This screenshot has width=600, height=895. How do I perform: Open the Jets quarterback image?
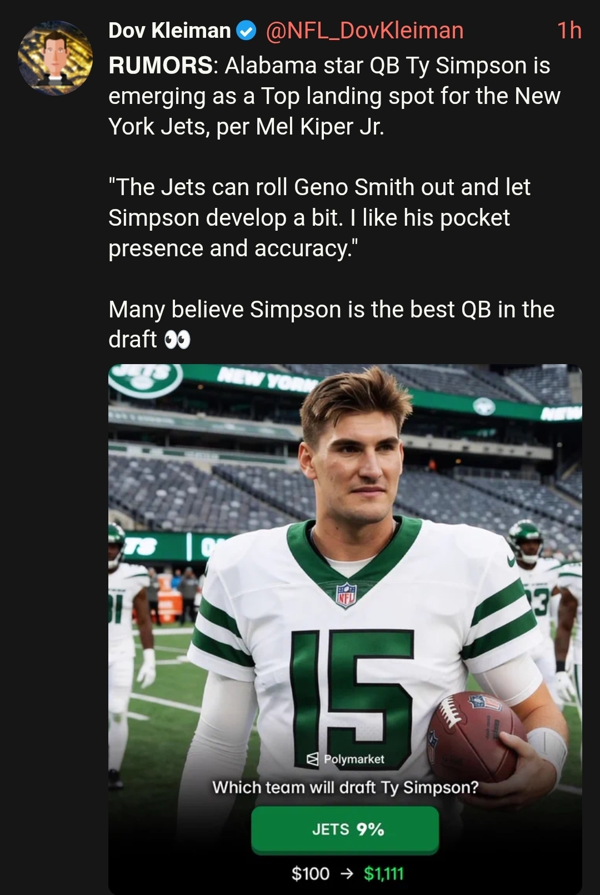345,629
